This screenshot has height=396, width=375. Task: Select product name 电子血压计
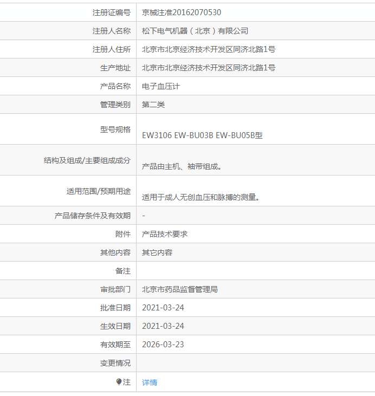tap(161, 86)
